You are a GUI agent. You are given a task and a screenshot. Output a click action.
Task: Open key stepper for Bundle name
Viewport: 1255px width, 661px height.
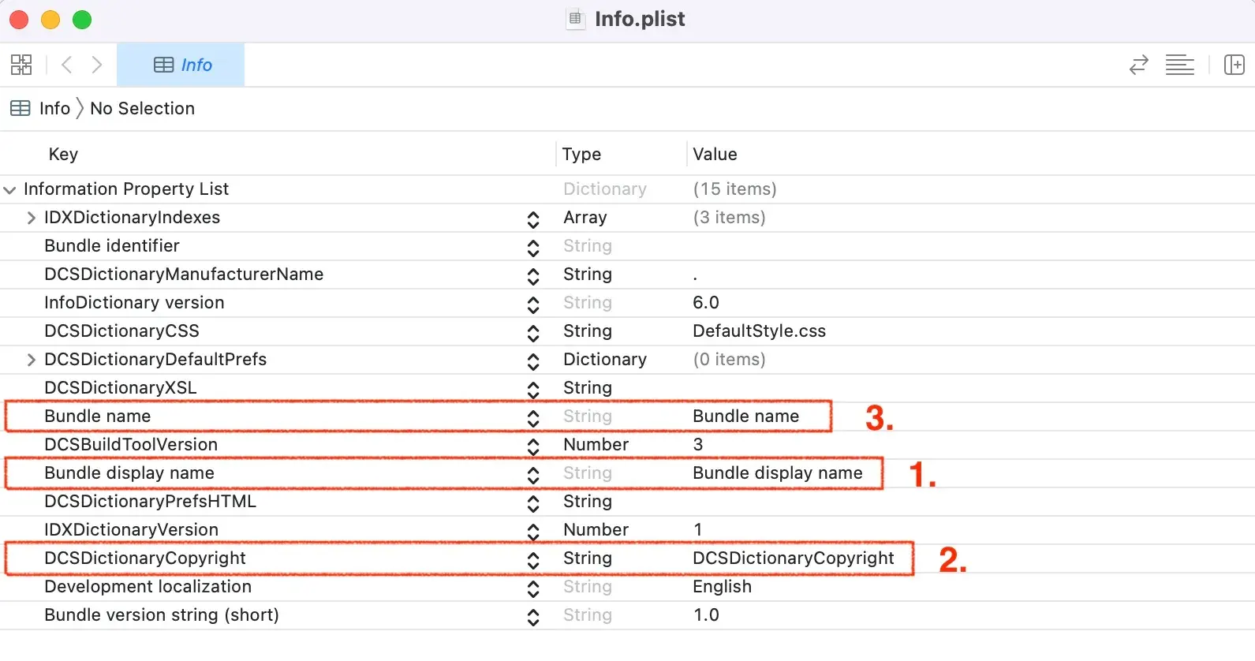(533, 418)
